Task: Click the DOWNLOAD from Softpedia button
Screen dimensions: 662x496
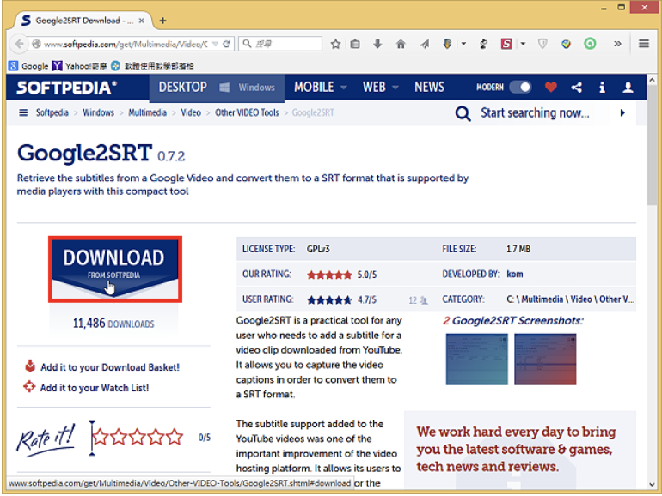Action: click(115, 269)
